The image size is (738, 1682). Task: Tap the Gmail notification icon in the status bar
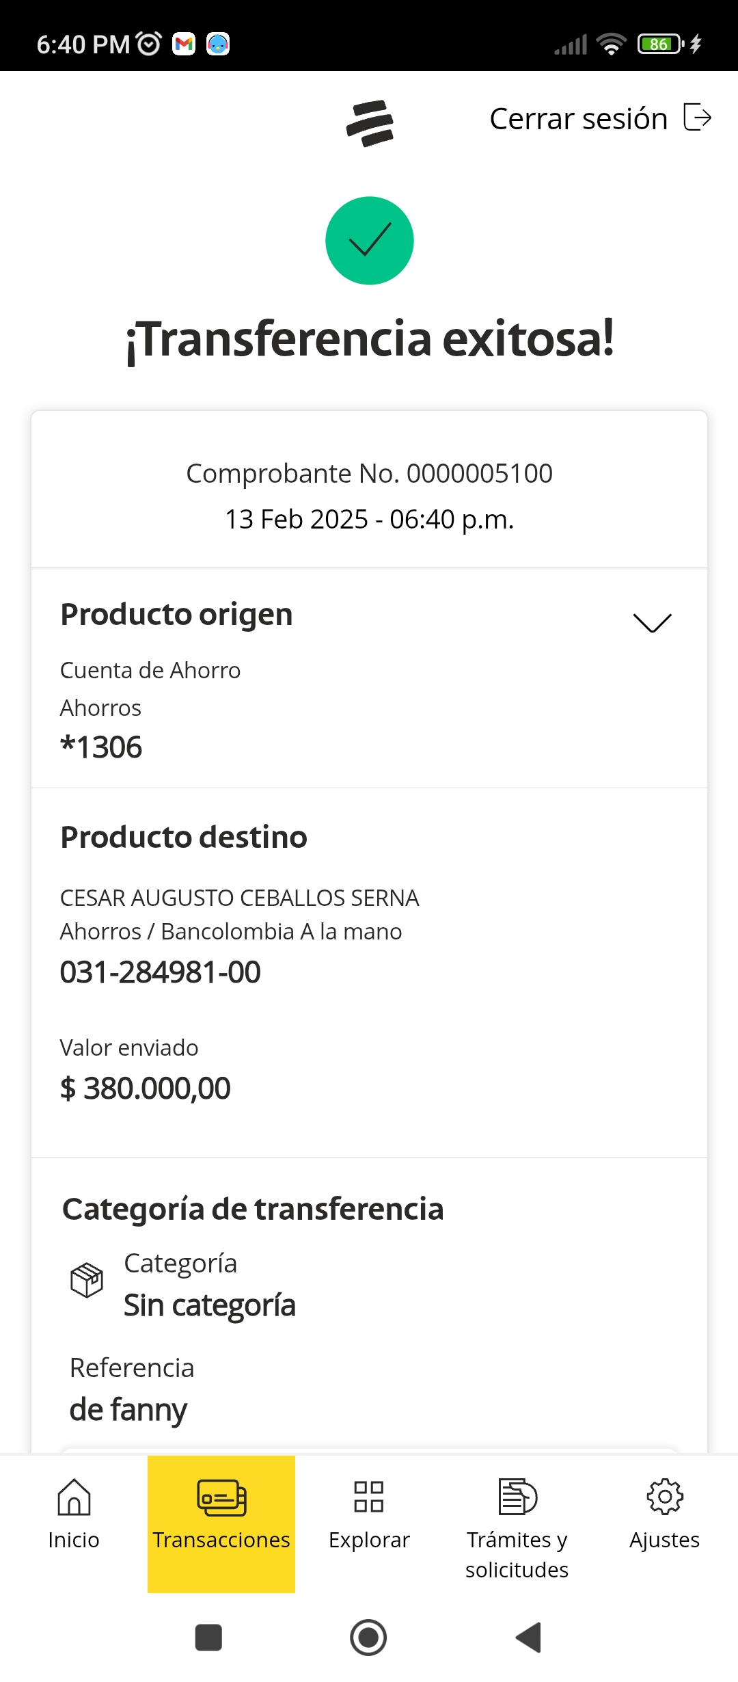[x=184, y=44]
